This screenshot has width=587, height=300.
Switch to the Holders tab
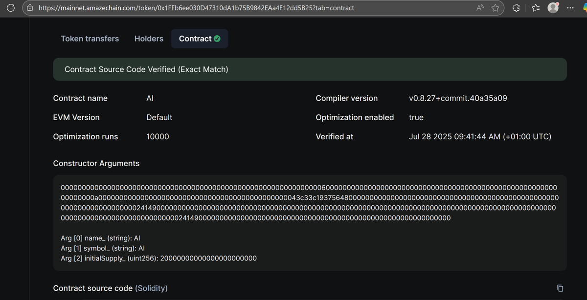[x=149, y=39]
